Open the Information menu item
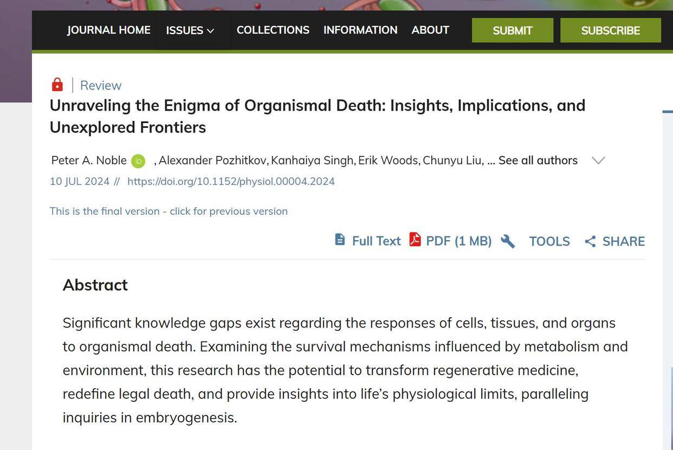Image resolution: width=673 pixels, height=450 pixels. click(360, 30)
